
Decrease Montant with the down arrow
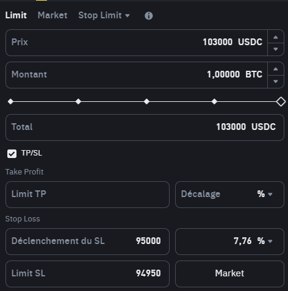[x=276, y=82]
